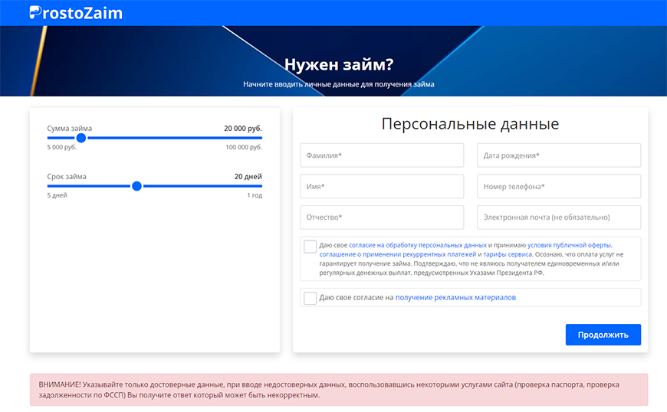Focus the Фамилия input field
Viewport: 667px width, 412px height.
pos(382,155)
